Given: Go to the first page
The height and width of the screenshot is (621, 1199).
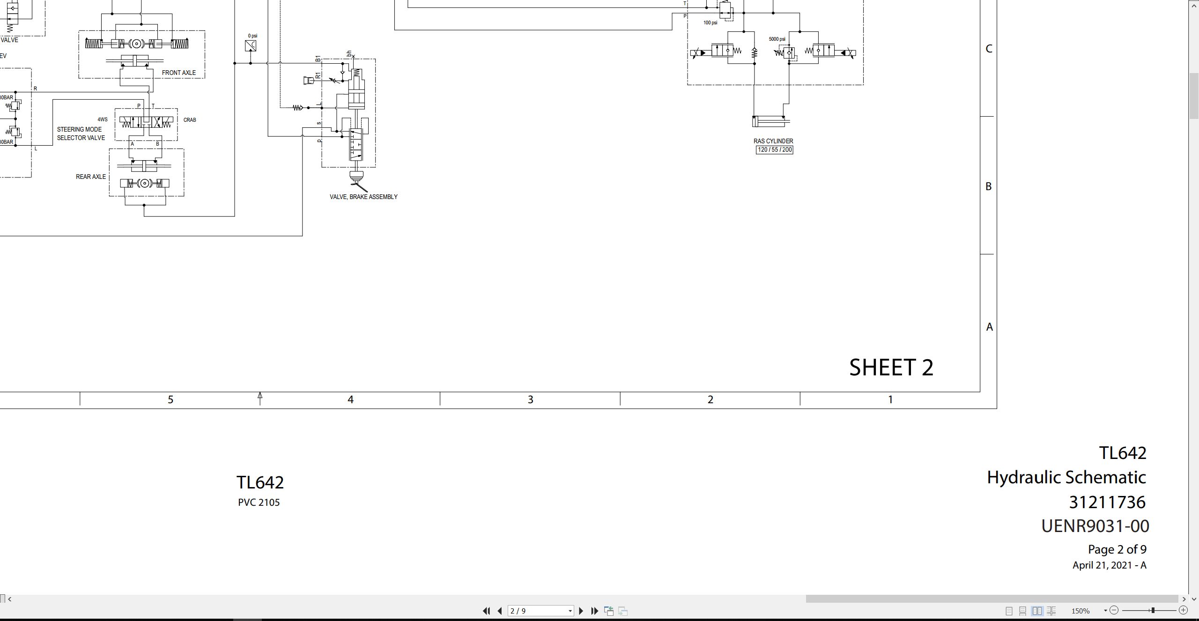Looking at the screenshot, I should pyautogui.click(x=486, y=611).
